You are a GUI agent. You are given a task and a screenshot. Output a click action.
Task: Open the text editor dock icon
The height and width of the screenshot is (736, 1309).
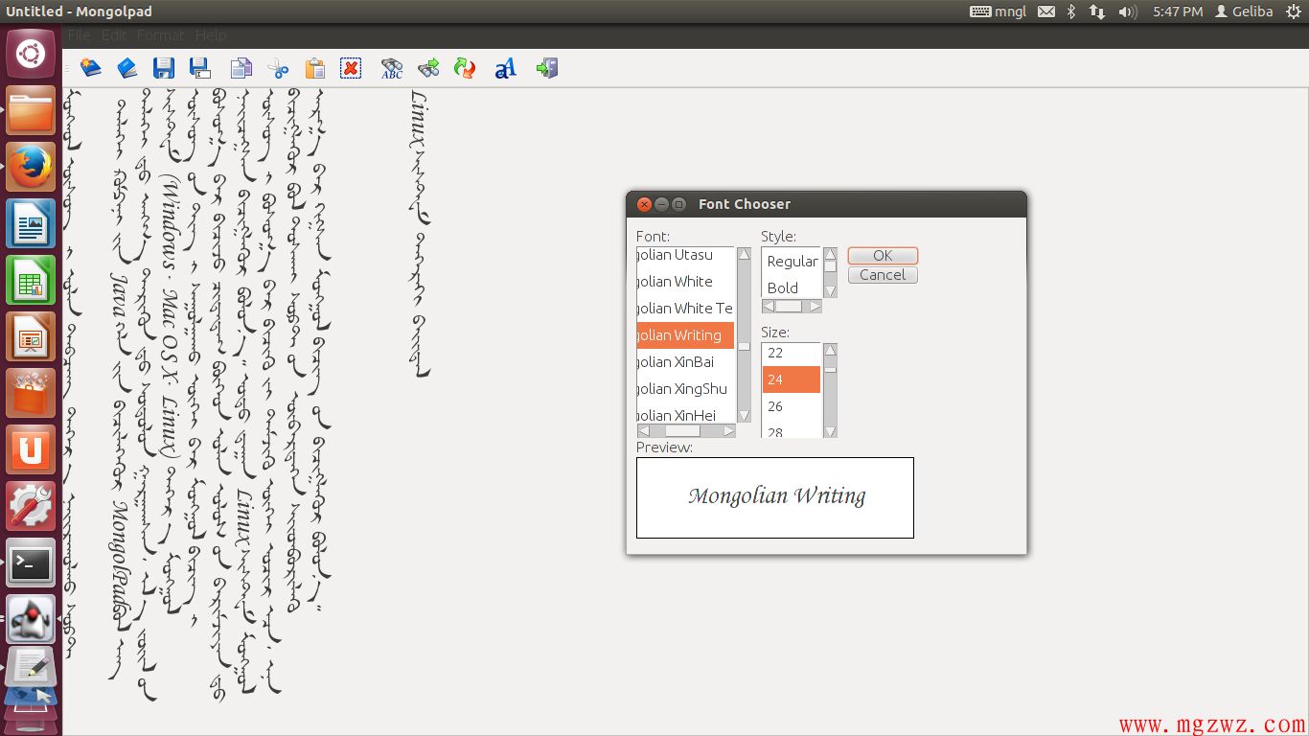click(31, 668)
